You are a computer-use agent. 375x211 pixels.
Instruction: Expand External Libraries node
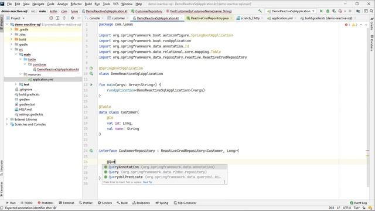(x=7, y=119)
